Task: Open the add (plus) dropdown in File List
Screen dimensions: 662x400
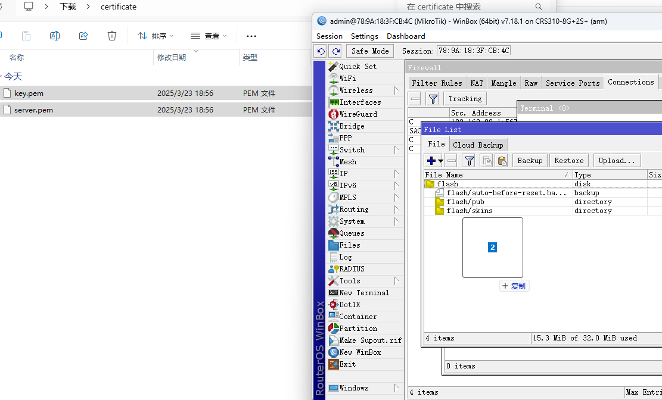Action: (441, 161)
